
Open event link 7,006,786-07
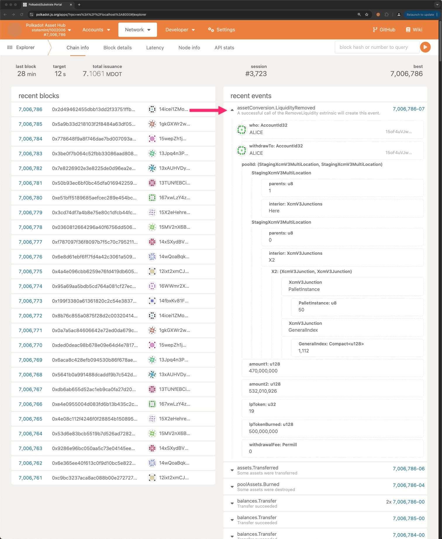(408, 109)
